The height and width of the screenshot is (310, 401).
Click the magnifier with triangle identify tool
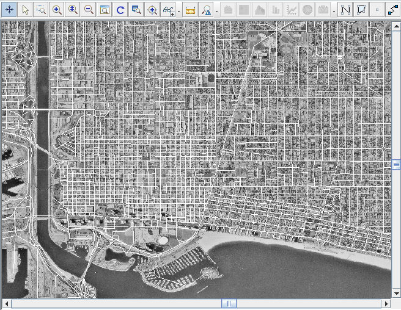point(206,10)
